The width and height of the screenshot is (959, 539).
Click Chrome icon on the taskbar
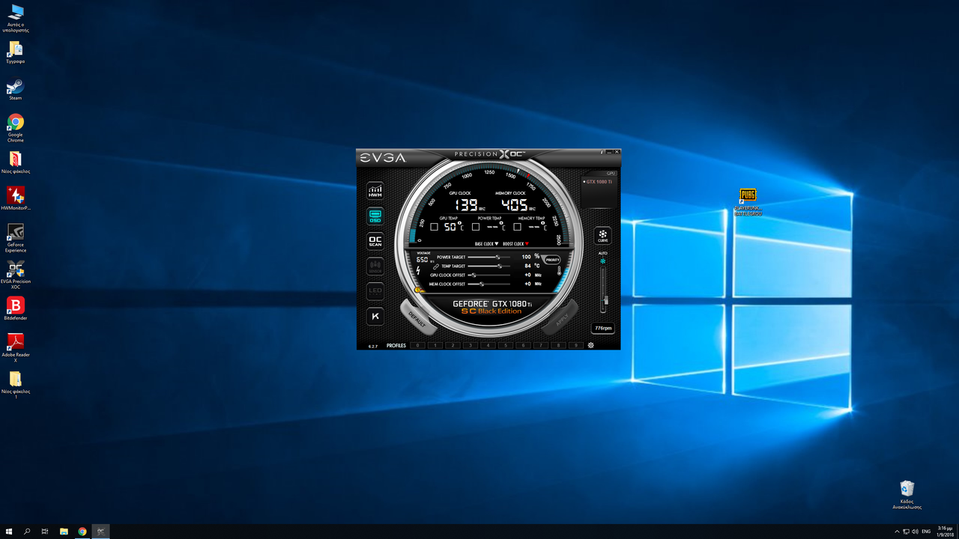coord(82,532)
